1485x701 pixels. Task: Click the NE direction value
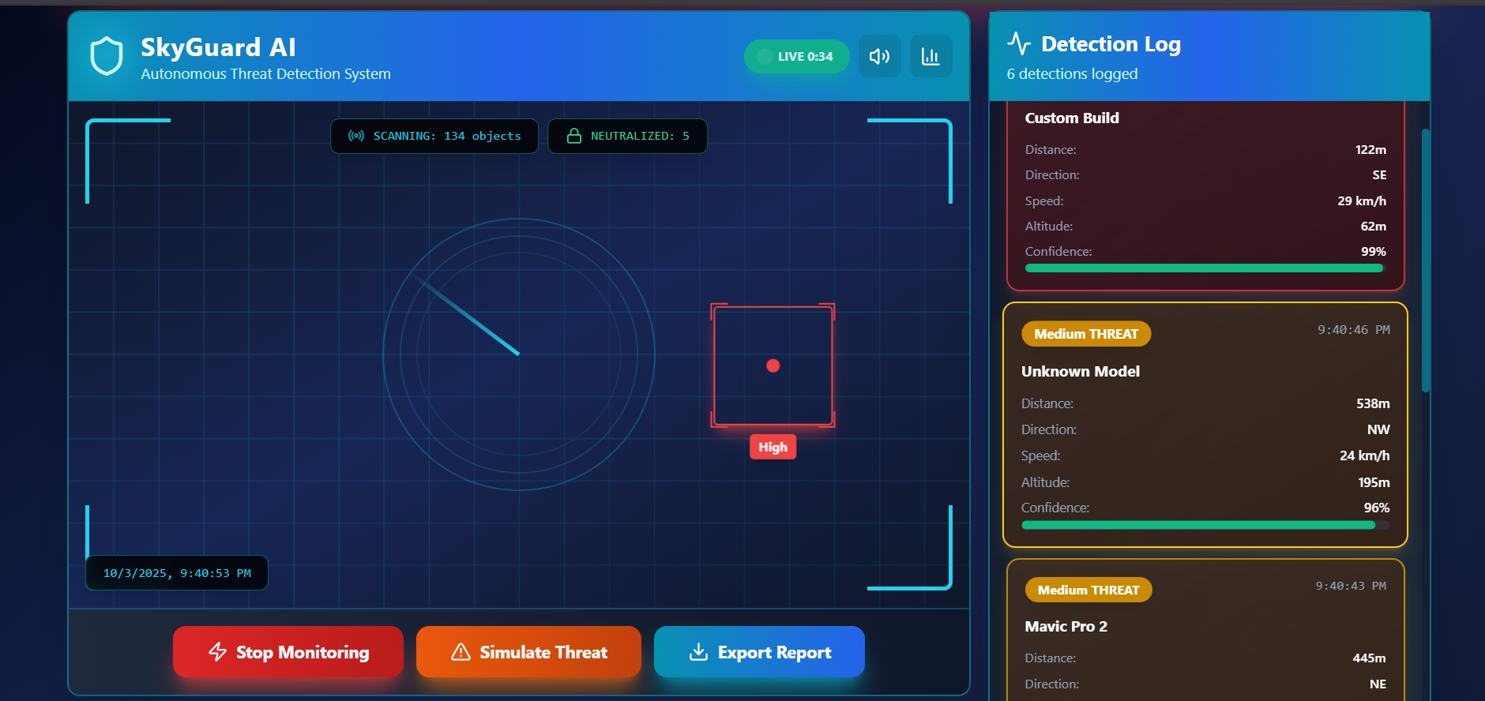[x=1378, y=684]
